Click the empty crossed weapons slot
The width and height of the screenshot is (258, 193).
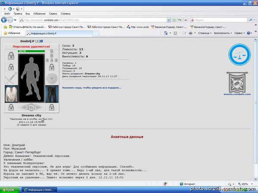11,78
